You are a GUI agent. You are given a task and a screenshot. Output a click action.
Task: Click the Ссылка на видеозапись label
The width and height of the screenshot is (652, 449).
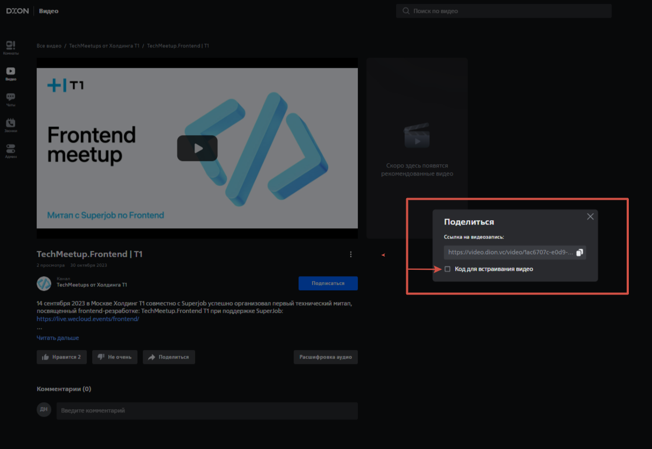pyautogui.click(x=474, y=237)
